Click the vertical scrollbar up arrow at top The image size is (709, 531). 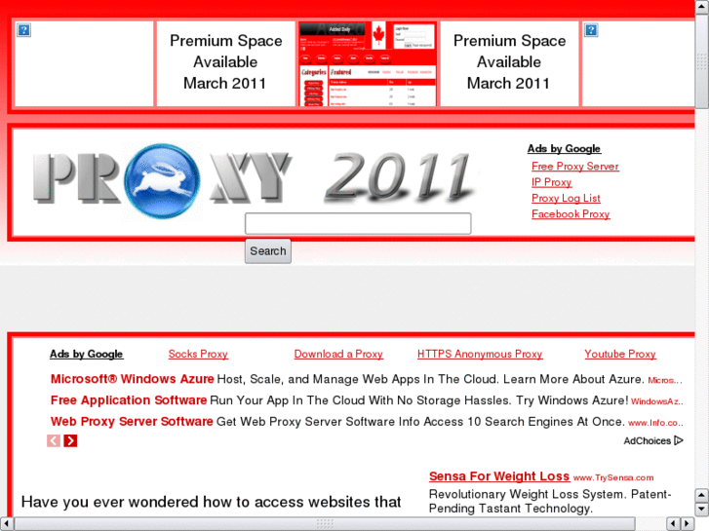tap(702, 6)
